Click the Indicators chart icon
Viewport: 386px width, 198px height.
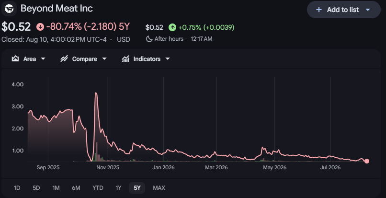pos(125,59)
